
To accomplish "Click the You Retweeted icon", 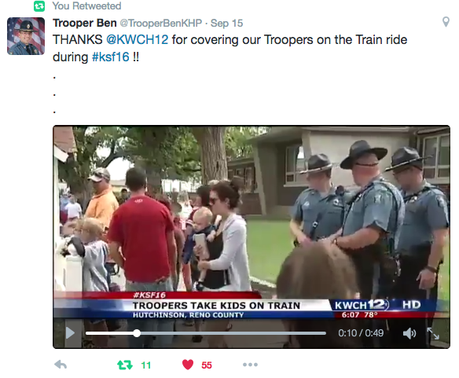I will (39, 6).
